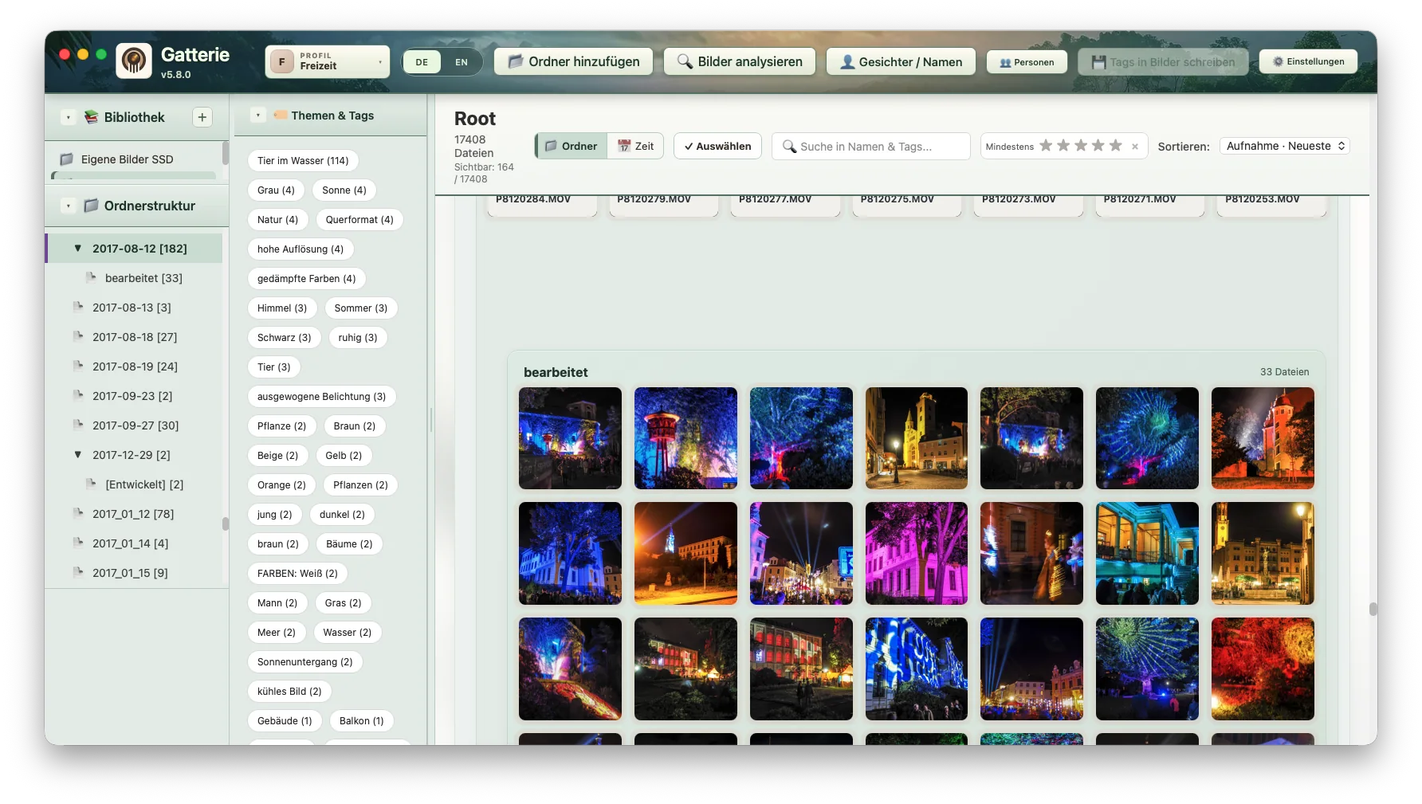Set minimum rating to four stars

1098,146
